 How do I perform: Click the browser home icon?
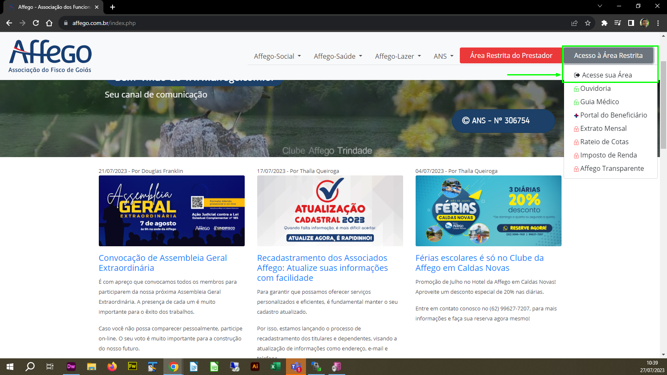coord(49,23)
